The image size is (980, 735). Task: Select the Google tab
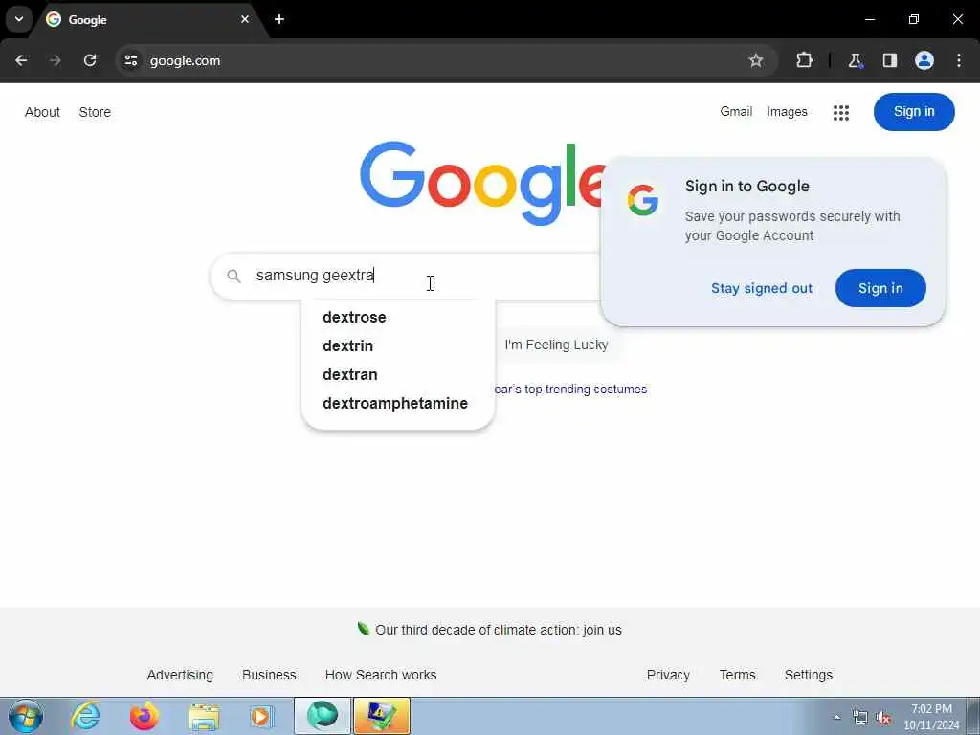coord(148,20)
